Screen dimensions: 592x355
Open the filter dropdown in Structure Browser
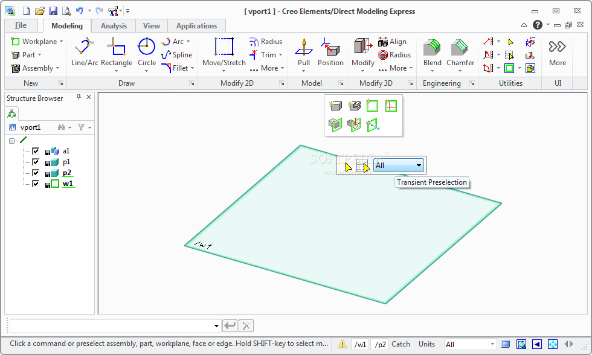pos(89,127)
